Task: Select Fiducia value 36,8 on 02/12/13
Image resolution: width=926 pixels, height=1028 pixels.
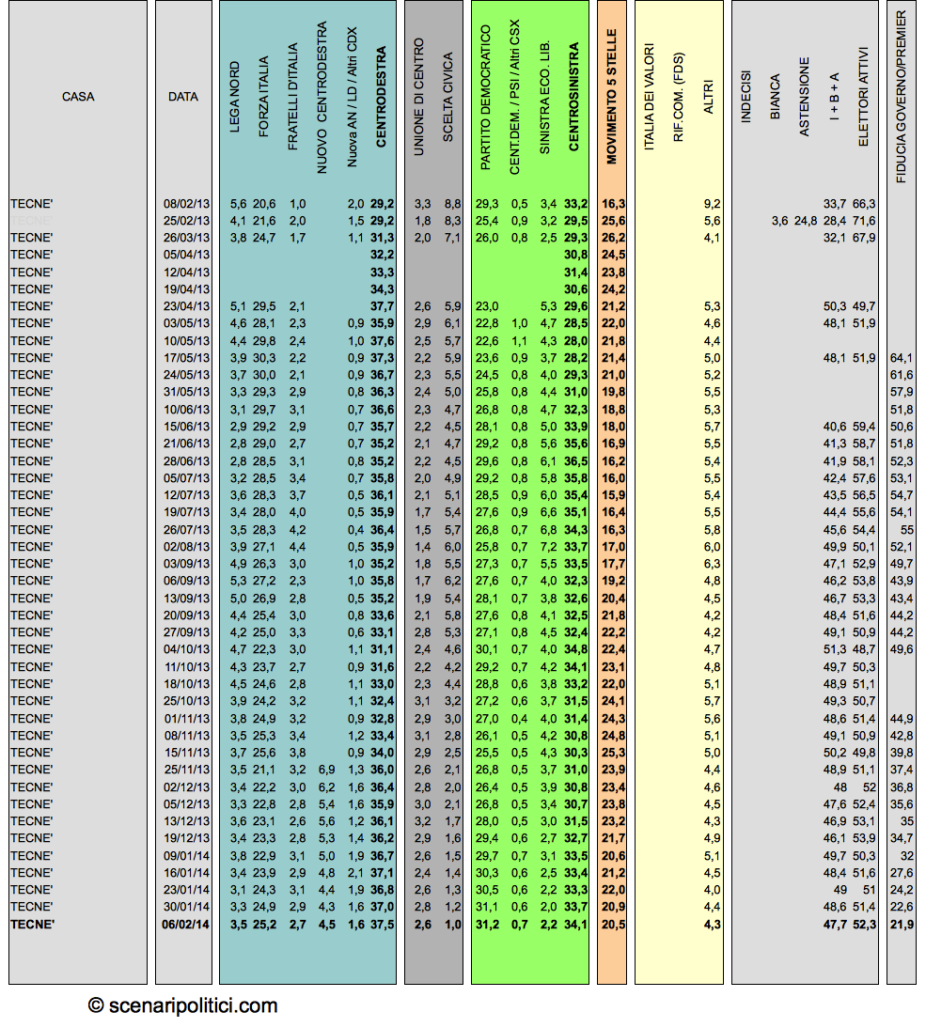Action: tap(902, 787)
